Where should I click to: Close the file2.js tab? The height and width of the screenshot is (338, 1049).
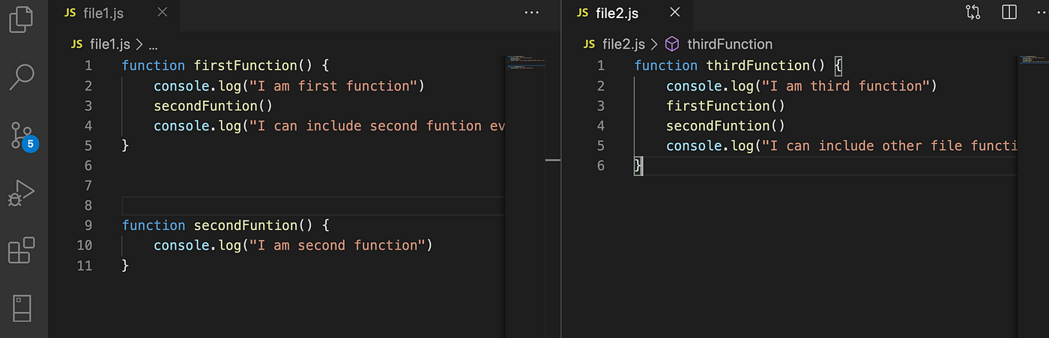tap(675, 13)
